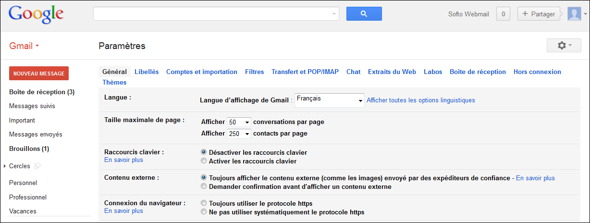590x223 pixels.
Task: Click the Google logo
Action: [36, 14]
